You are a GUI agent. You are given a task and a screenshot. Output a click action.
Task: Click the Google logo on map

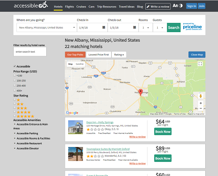72,113
